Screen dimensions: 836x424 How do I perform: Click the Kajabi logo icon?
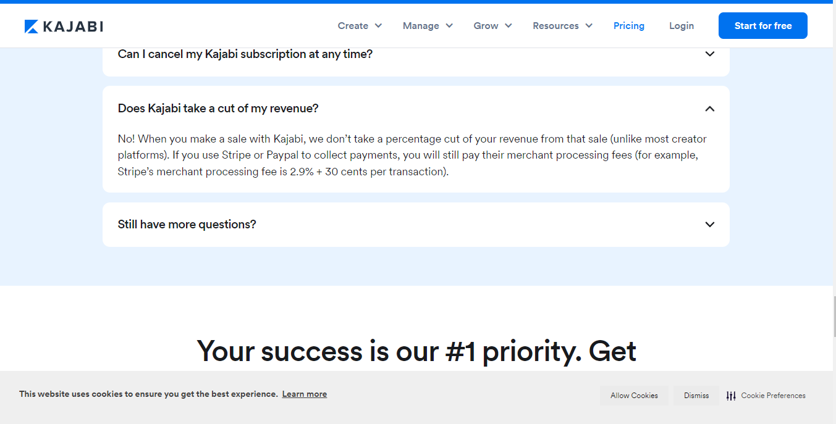[x=32, y=26]
